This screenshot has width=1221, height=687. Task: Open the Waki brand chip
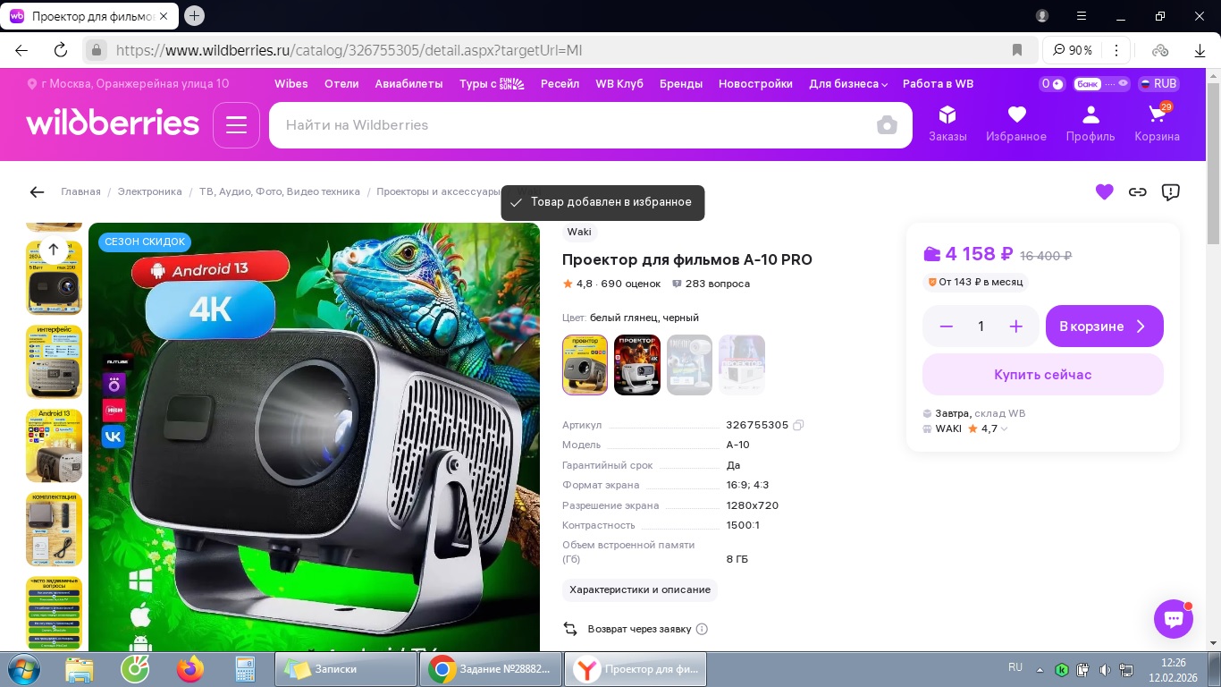click(x=579, y=232)
